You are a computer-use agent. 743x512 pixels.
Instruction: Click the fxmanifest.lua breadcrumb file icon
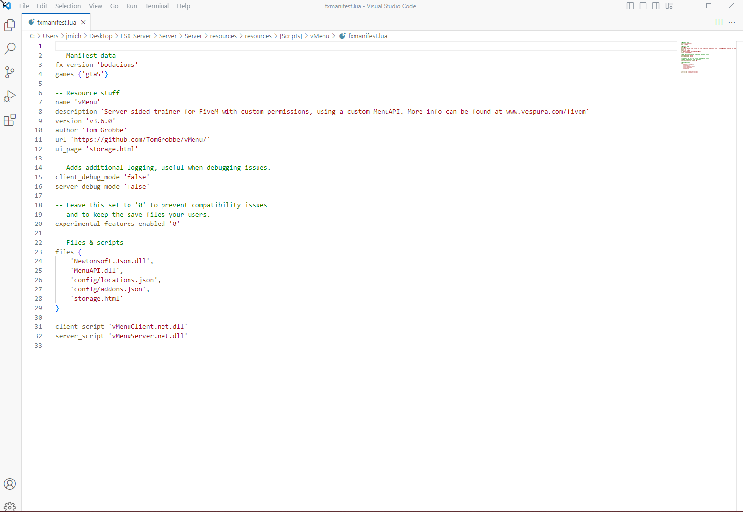[x=342, y=36]
